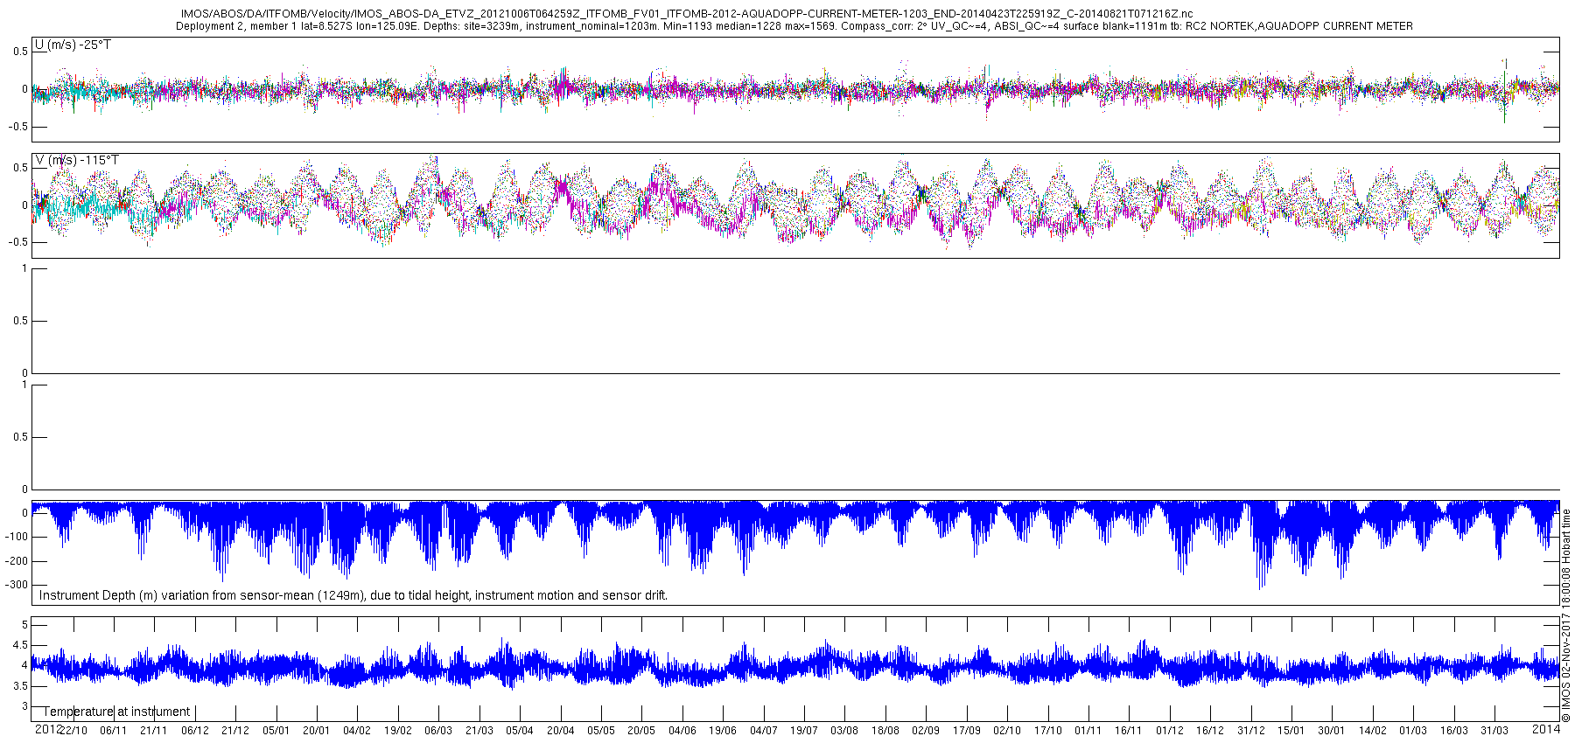The image size is (1575, 743).
Task: Click the 01/11 date tick label
Action: [1088, 731]
